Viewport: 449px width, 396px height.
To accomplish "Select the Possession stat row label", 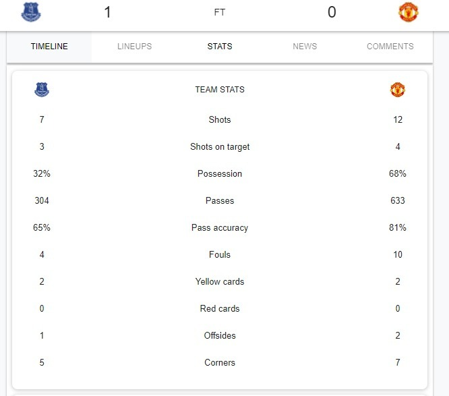I will point(220,173).
